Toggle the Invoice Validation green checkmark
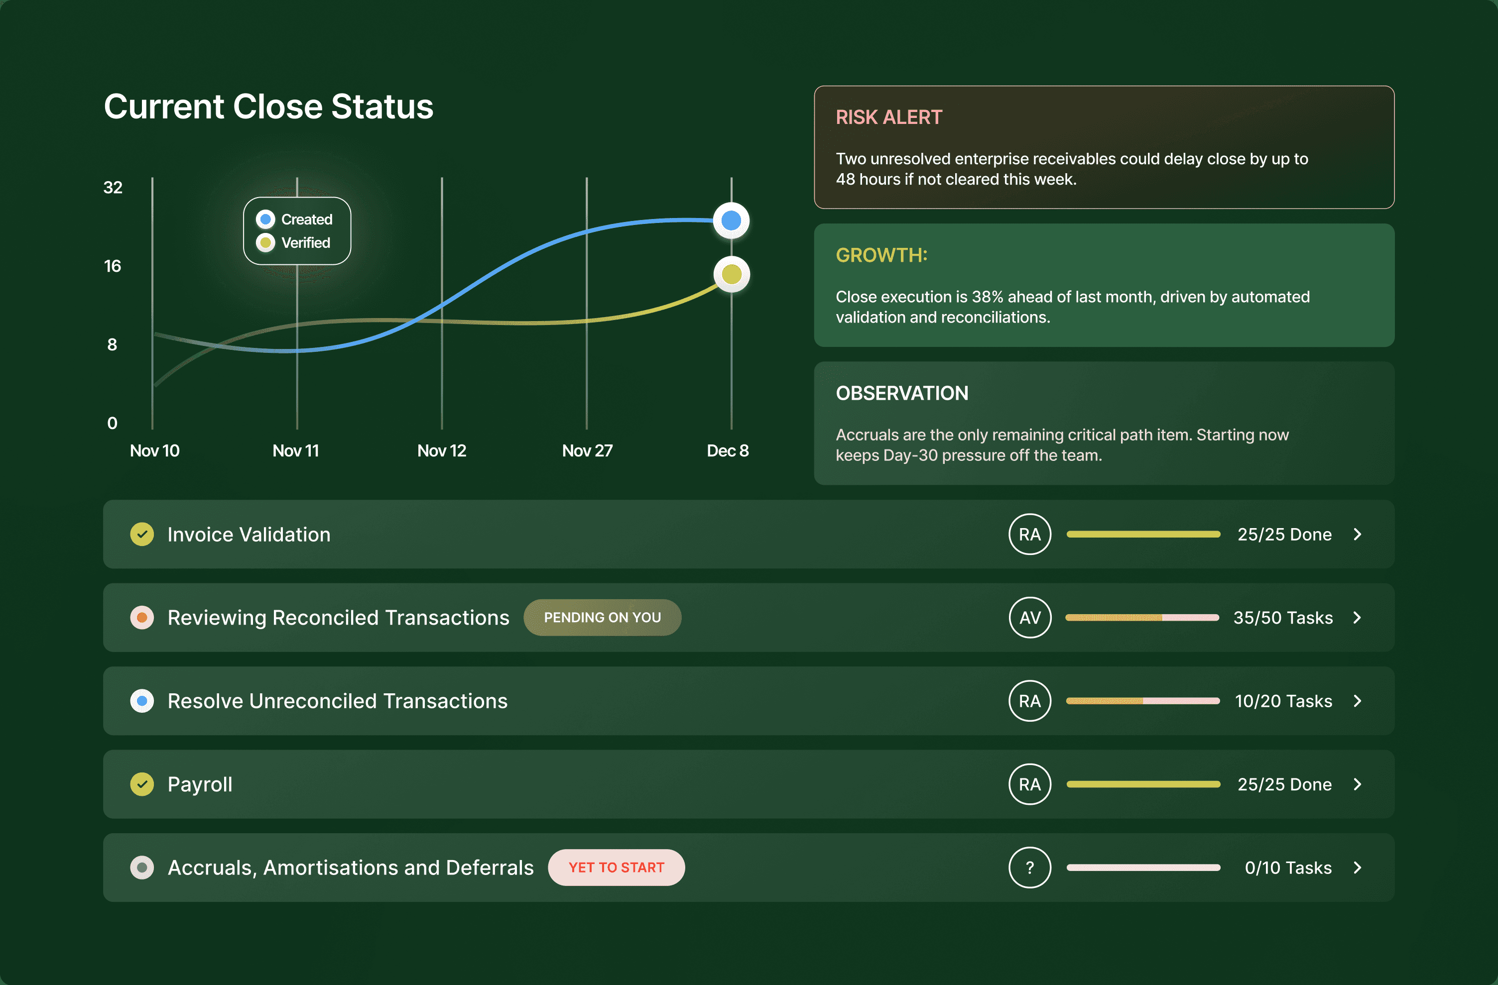The height and width of the screenshot is (985, 1498). click(142, 534)
